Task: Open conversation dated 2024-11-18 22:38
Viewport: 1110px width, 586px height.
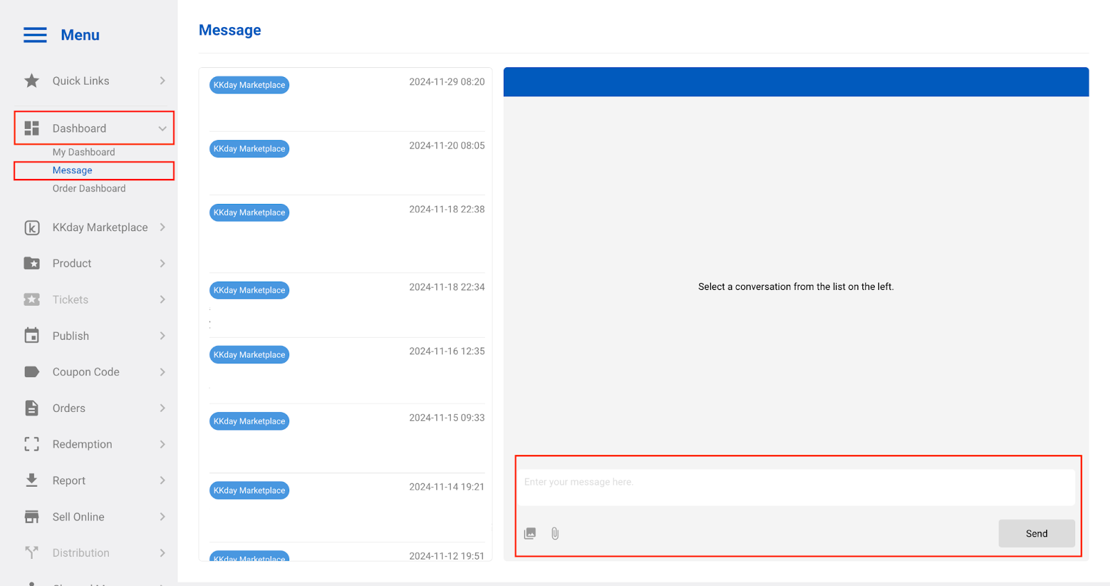Action: 347,234
